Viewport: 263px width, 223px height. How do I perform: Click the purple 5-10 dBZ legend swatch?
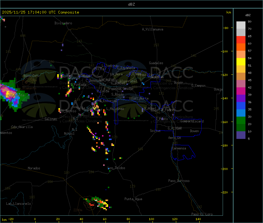[241, 135]
